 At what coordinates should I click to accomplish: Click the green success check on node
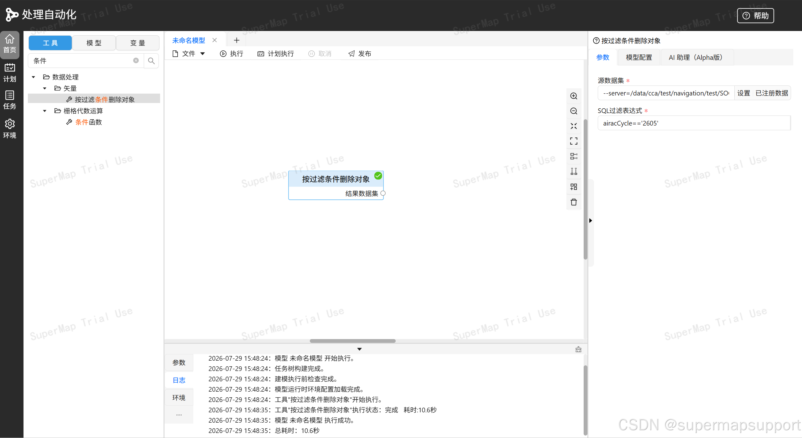[378, 176]
